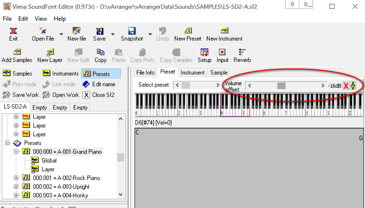Viewport: 365px width, 208px height.
Task: Switch tree to Samples view
Action: coord(17,73)
